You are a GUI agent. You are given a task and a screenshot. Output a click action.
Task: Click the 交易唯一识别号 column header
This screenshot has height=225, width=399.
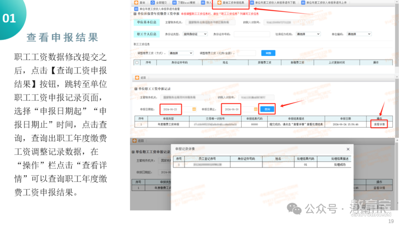(x=215, y=119)
